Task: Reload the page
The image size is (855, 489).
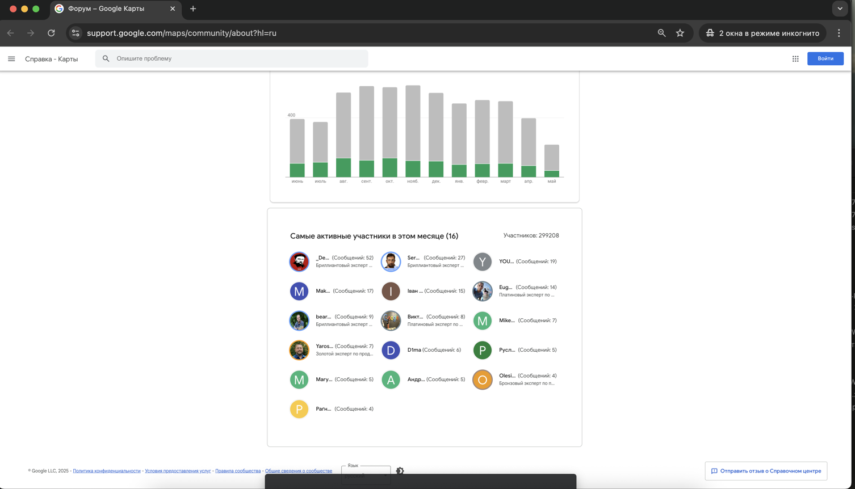Action: tap(51, 33)
